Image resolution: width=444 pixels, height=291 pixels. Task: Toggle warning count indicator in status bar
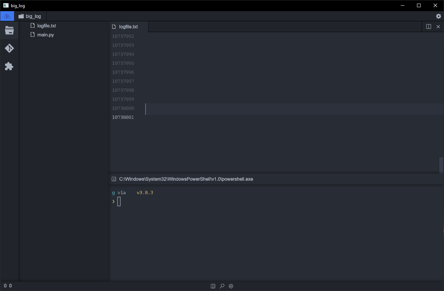[x=10, y=286]
